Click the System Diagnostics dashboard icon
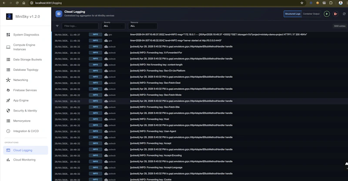This screenshot has width=348, height=181. 8,35
